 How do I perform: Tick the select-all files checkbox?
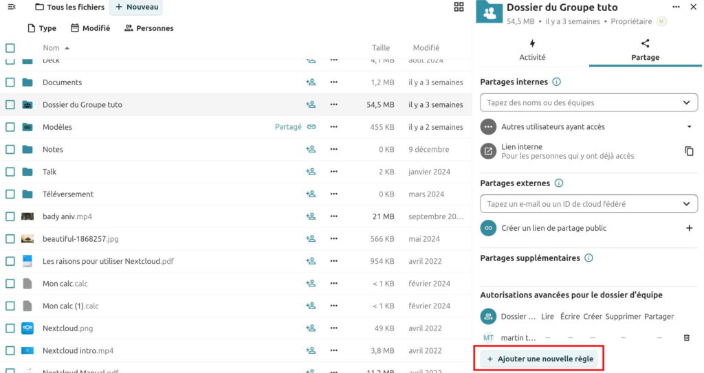click(10, 48)
